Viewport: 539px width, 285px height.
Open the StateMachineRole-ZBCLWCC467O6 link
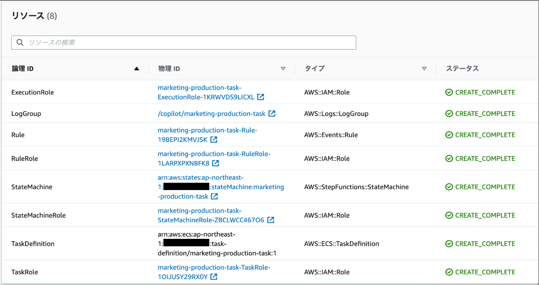click(211, 220)
